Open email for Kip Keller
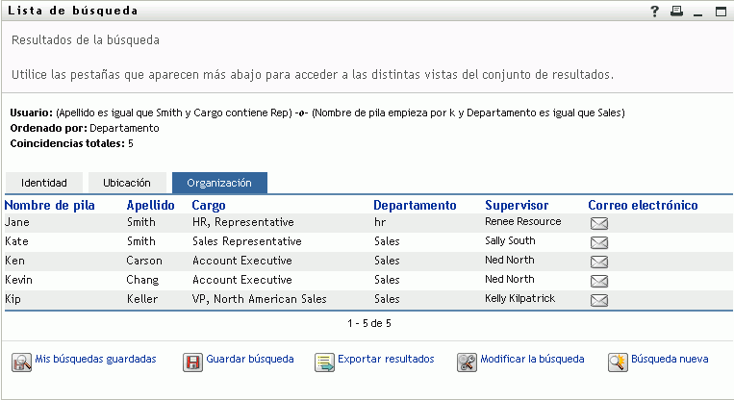The width and height of the screenshot is (734, 400). tap(598, 300)
